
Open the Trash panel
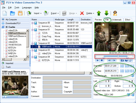pos(16,67)
